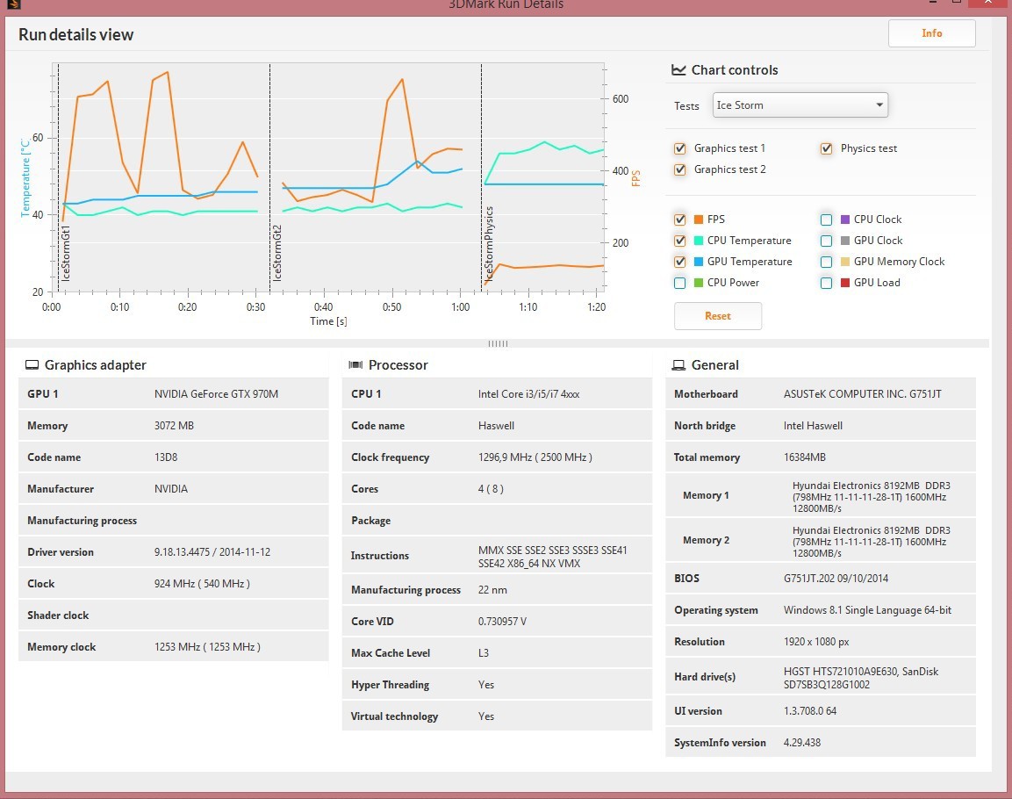Click the General laptop icon
The width and height of the screenshot is (1012, 799).
click(x=678, y=365)
